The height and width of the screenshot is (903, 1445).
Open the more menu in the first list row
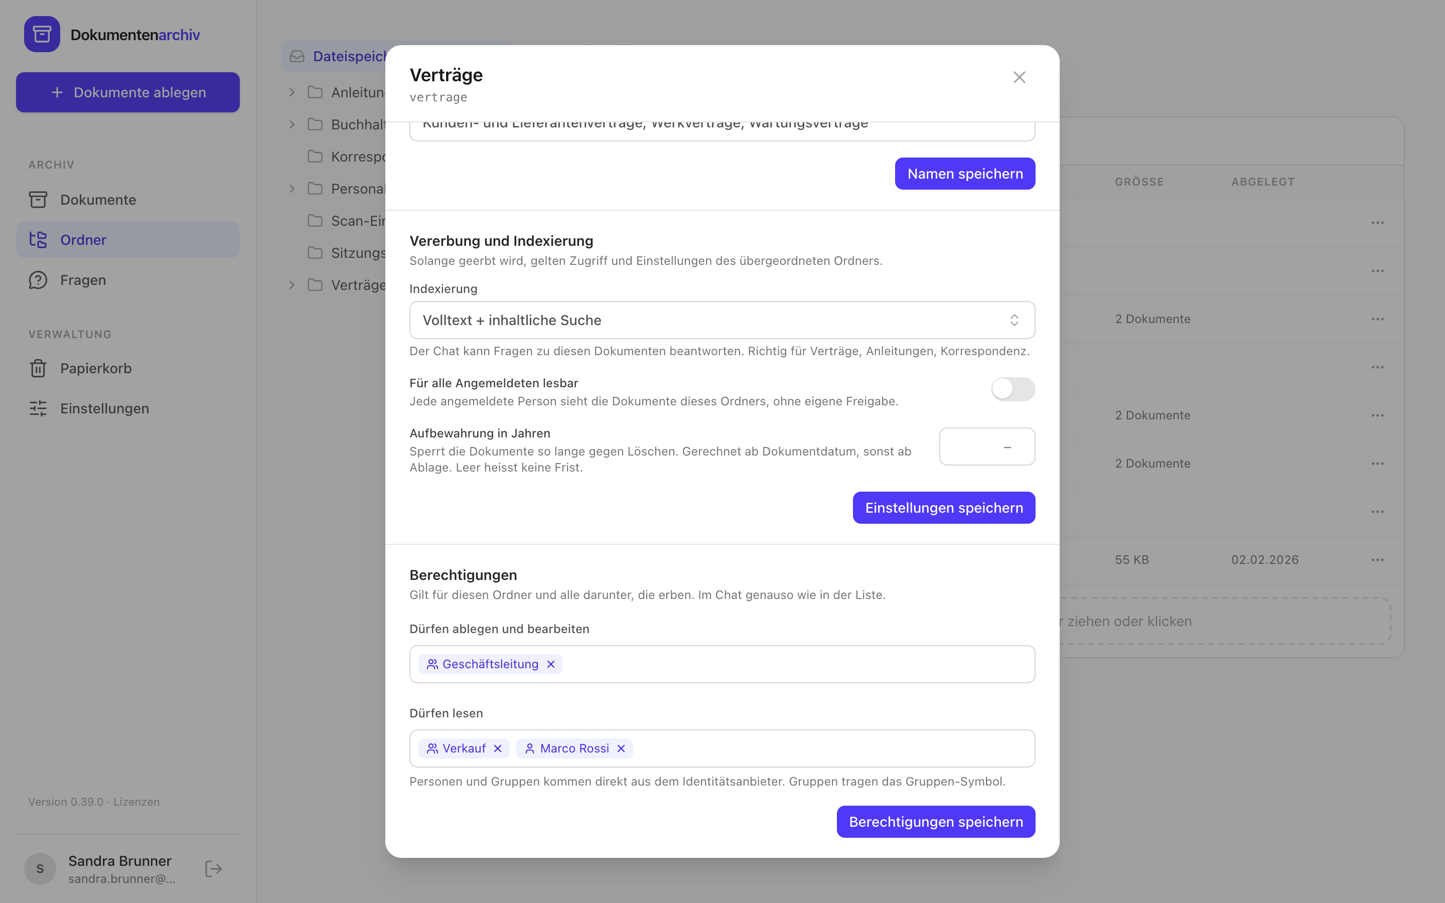click(x=1378, y=222)
